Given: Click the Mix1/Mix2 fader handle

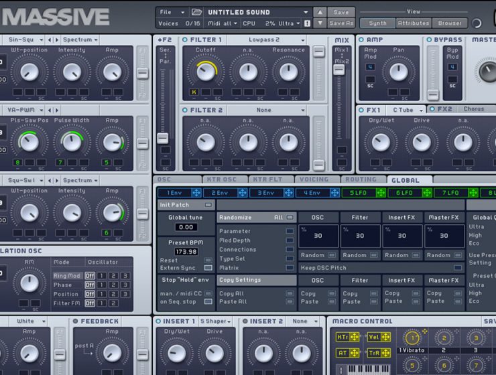Looking at the screenshot, I should click(338, 70).
